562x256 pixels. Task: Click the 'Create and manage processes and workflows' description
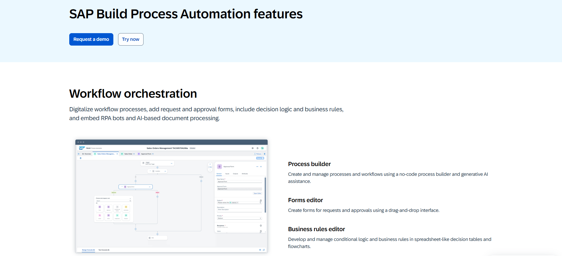point(388,178)
